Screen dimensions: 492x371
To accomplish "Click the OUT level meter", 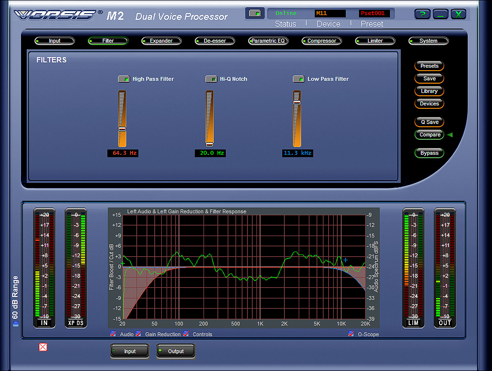I will pos(445,268).
